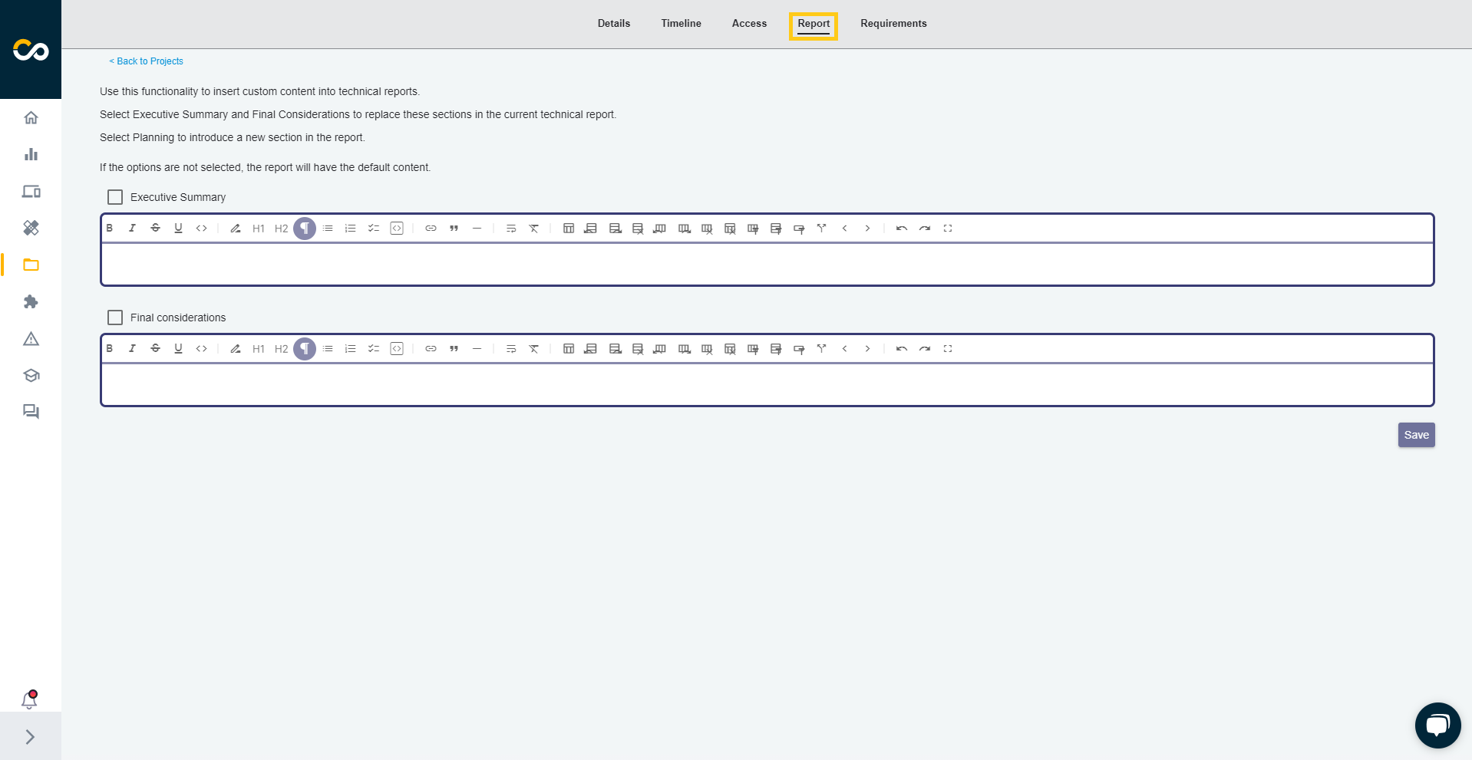Open the Home page from sidebar
Image resolution: width=1472 pixels, height=760 pixels.
pos(31,117)
